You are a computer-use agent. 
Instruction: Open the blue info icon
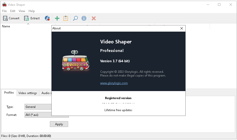(x=84, y=18)
